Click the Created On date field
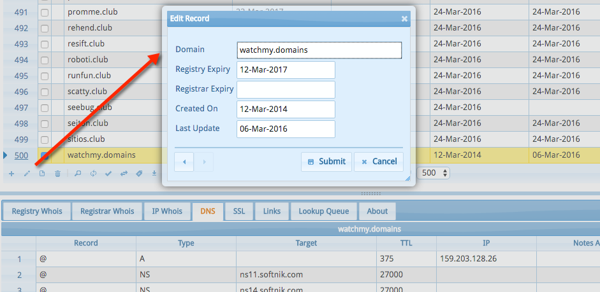600x292 pixels. (x=286, y=109)
